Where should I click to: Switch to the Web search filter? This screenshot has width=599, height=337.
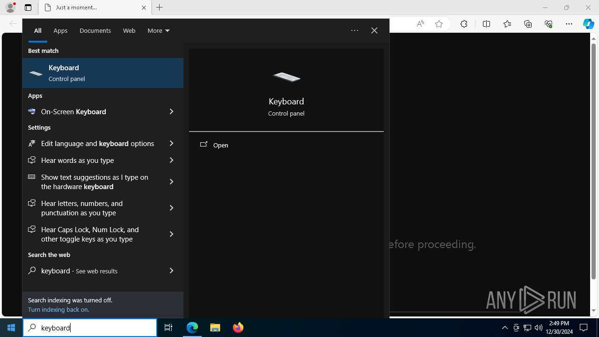click(129, 30)
